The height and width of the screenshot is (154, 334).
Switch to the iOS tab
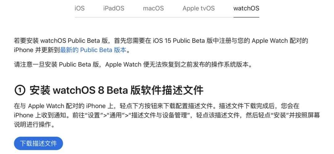pyautogui.click(x=79, y=8)
